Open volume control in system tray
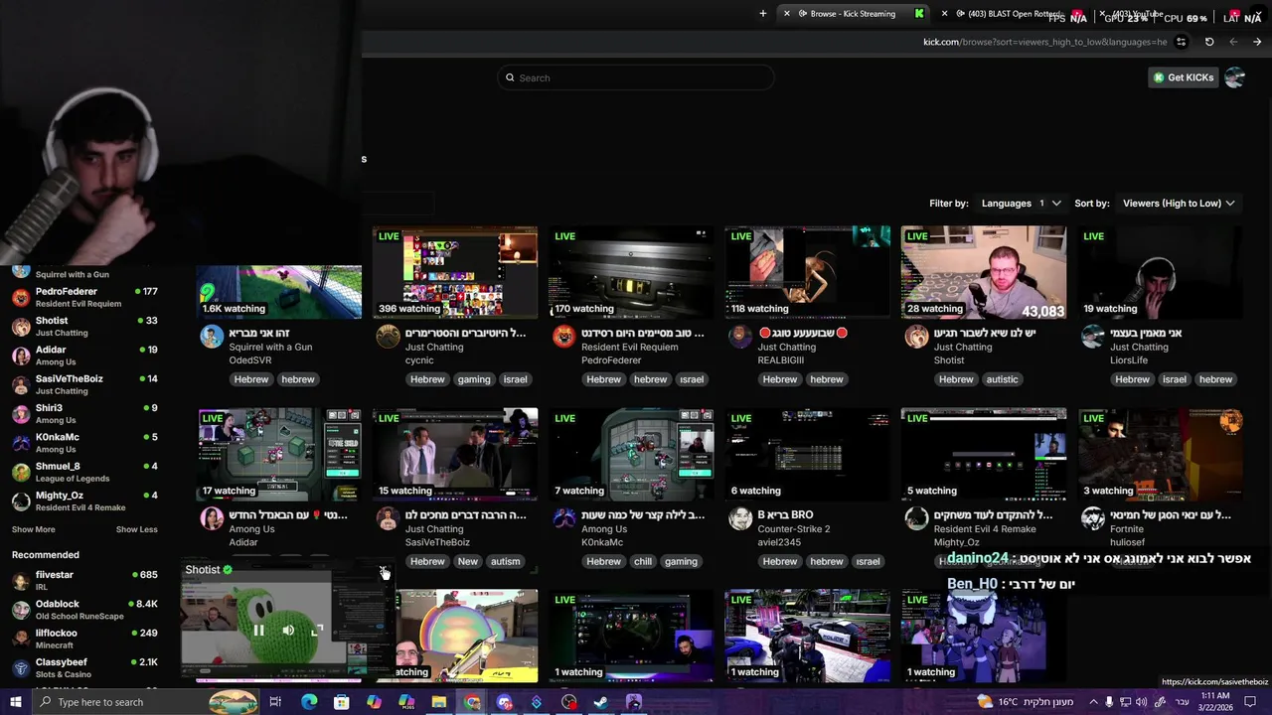Viewport: 1272px width, 715px height. [1143, 702]
